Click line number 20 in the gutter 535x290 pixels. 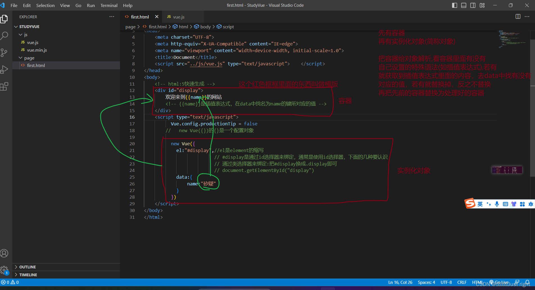tap(132, 144)
